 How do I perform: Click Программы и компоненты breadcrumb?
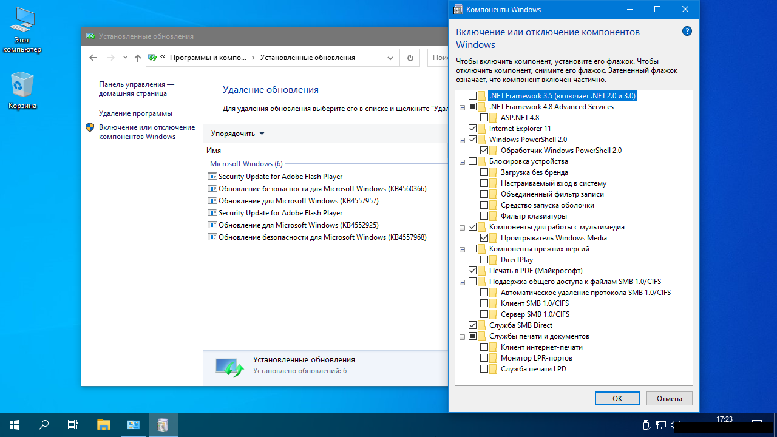[208, 58]
